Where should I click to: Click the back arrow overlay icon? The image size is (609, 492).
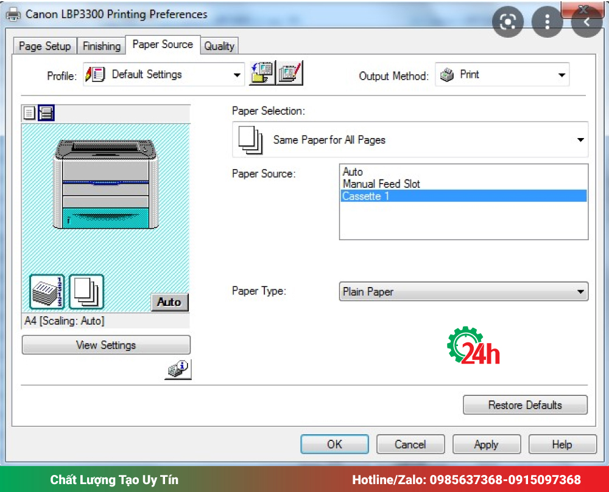pos(587,22)
